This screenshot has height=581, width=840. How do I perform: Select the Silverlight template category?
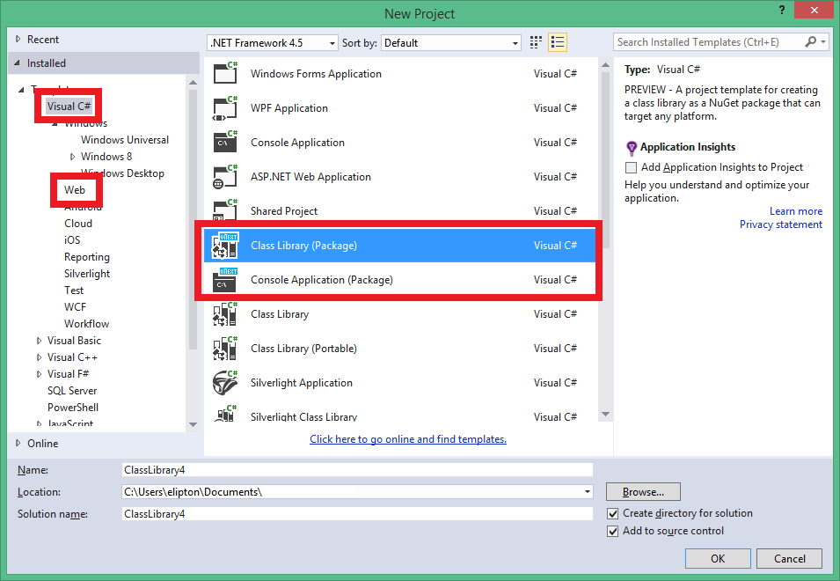[x=87, y=274]
